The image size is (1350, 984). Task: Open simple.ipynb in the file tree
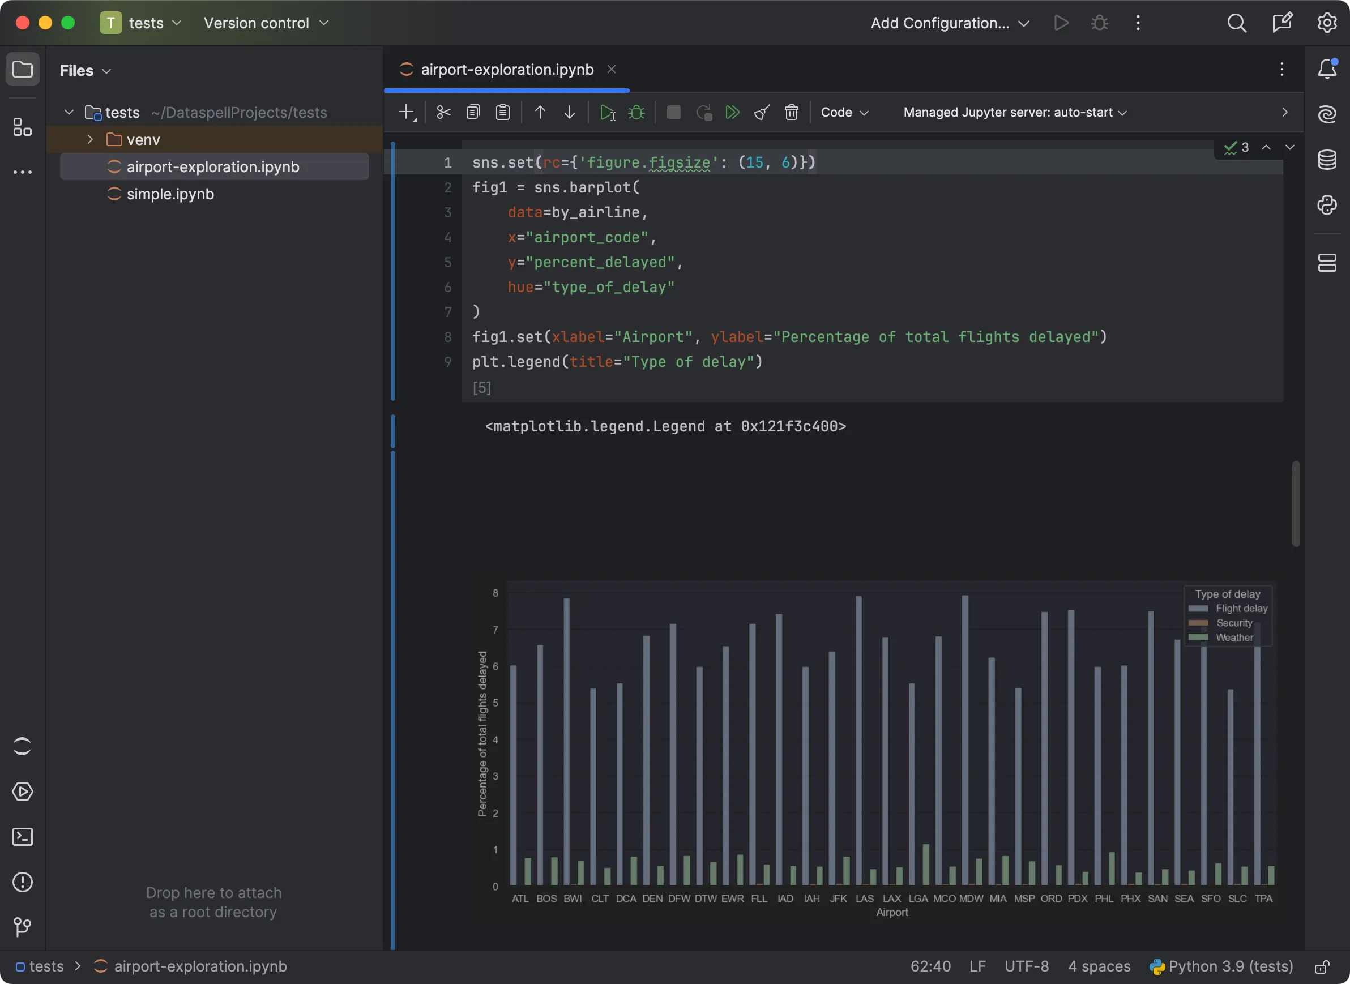[170, 194]
